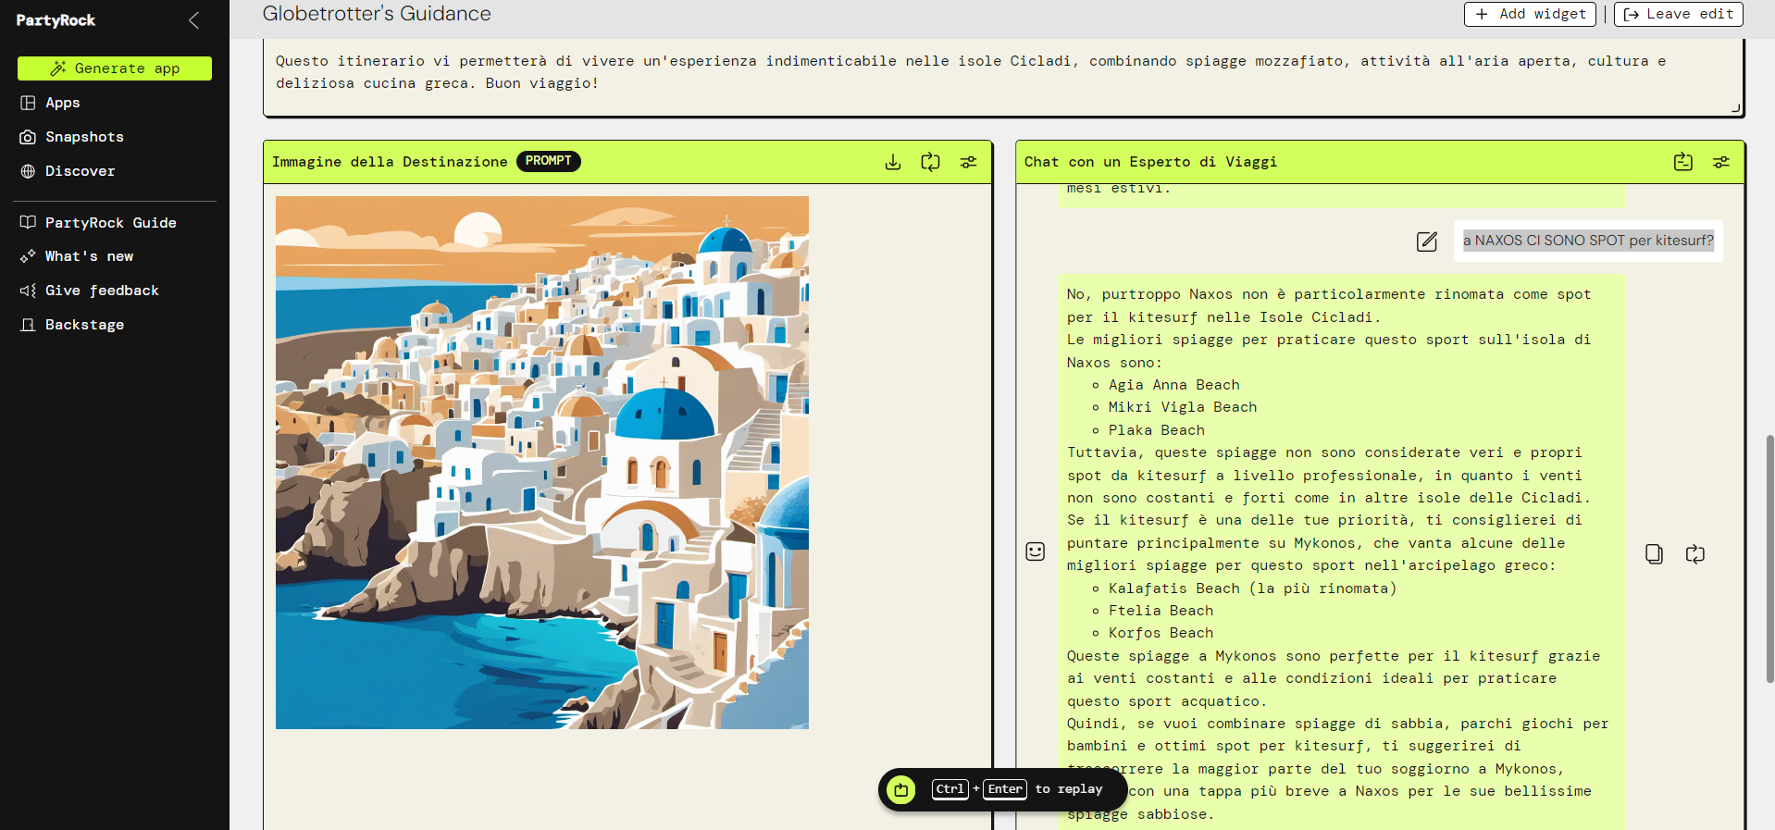The image size is (1775, 830).
Task: Open settings for Immagine della Destinazione widget
Action: pyautogui.click(x=968, y=162)
